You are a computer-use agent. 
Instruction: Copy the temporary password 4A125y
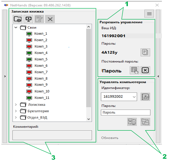[145, 52]
